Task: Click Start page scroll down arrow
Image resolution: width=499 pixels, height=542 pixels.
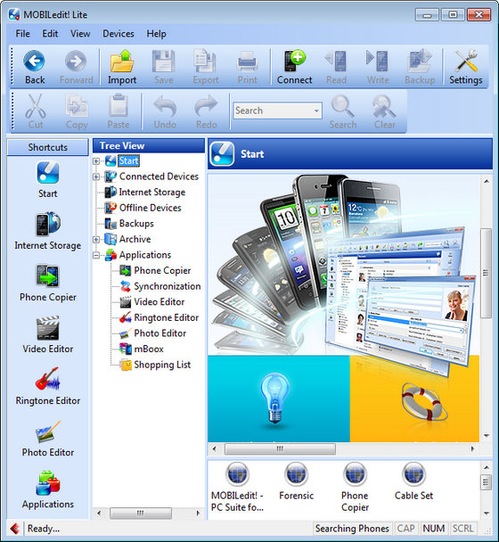Action: (x=487, y=436)
